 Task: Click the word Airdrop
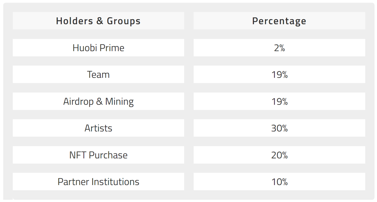(78, 102)
